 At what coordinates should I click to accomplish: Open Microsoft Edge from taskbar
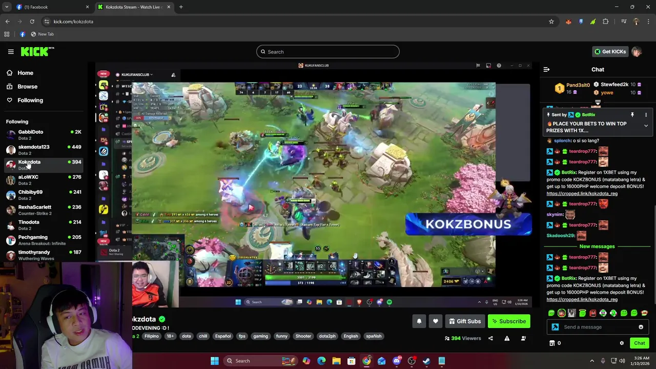pyautogui.click(x=321, y=361)
